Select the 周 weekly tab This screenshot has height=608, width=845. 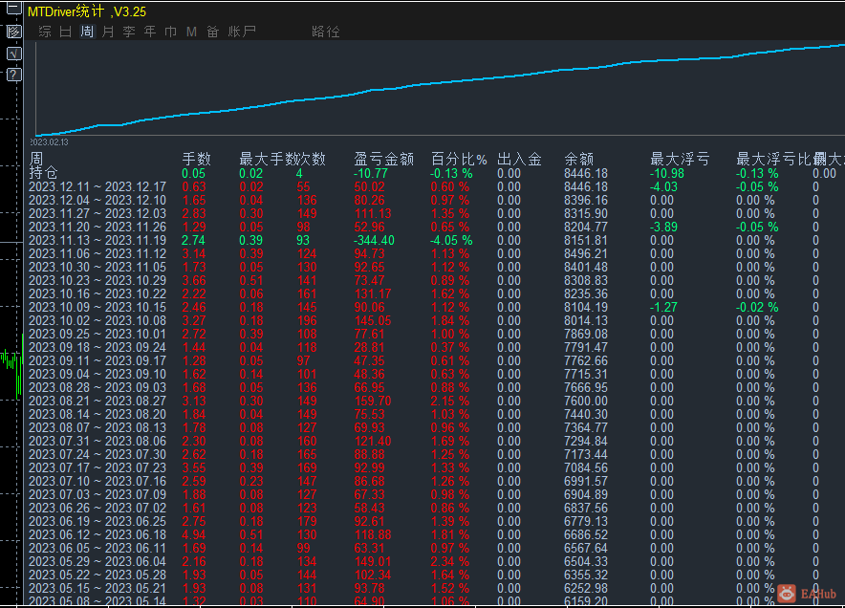pos(87,32)
